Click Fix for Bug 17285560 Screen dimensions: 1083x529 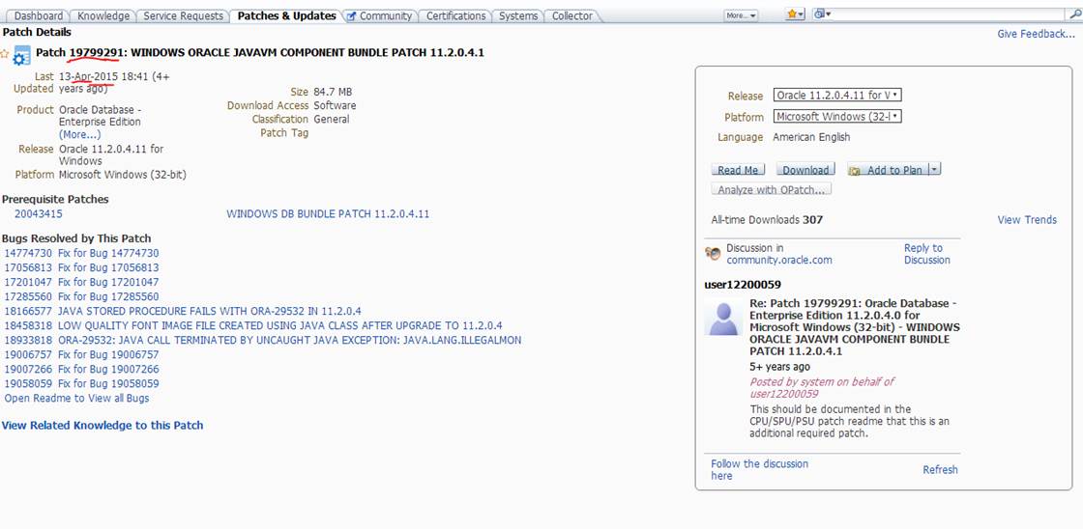click(x=108, y=296)
